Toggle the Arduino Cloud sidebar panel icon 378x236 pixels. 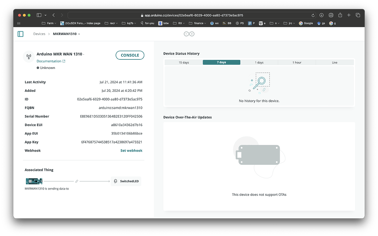(x=21, y=34)
